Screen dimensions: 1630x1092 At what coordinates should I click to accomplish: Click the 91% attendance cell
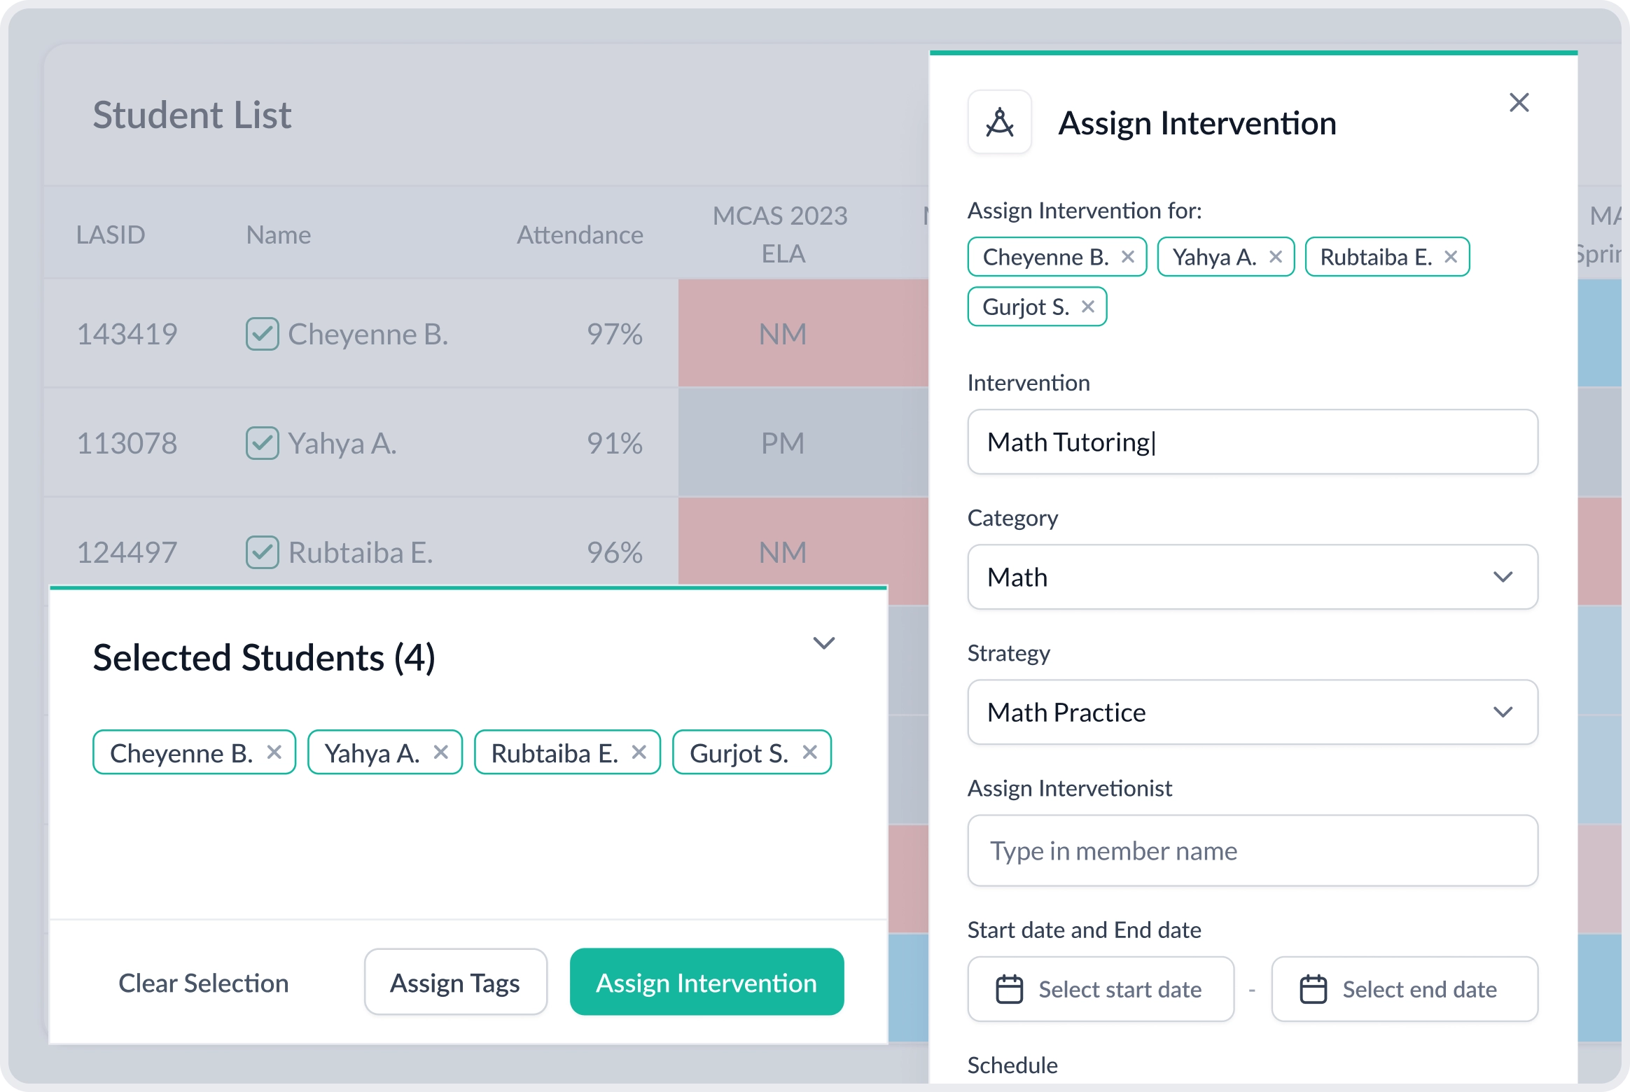(x=615, y=443)
